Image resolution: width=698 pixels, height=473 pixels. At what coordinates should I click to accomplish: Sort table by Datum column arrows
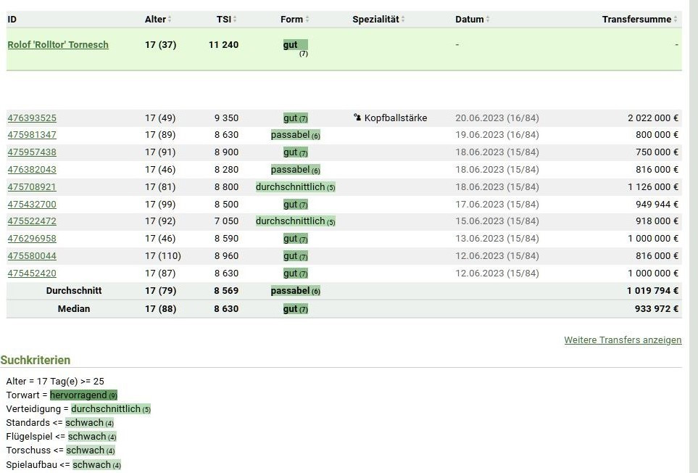[488, 19]
